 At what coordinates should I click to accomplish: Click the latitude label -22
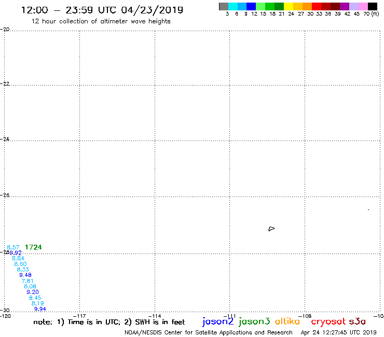click(x=5, y=83)
